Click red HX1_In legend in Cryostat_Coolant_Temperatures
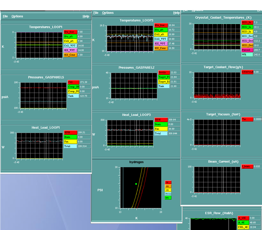262x230 pixels. [247, 22]
